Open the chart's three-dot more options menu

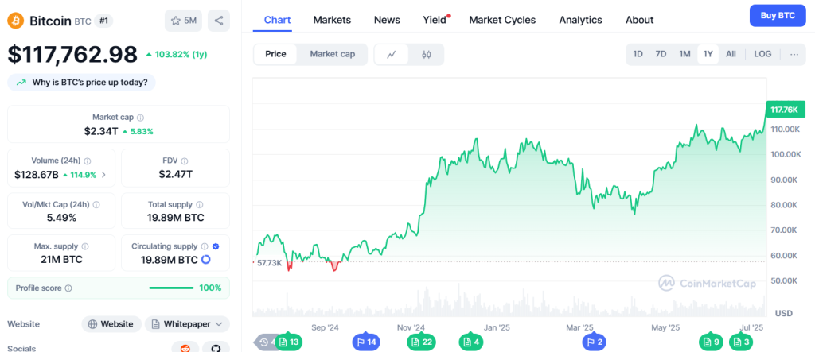pyautogui.click(x=794, y=54)
